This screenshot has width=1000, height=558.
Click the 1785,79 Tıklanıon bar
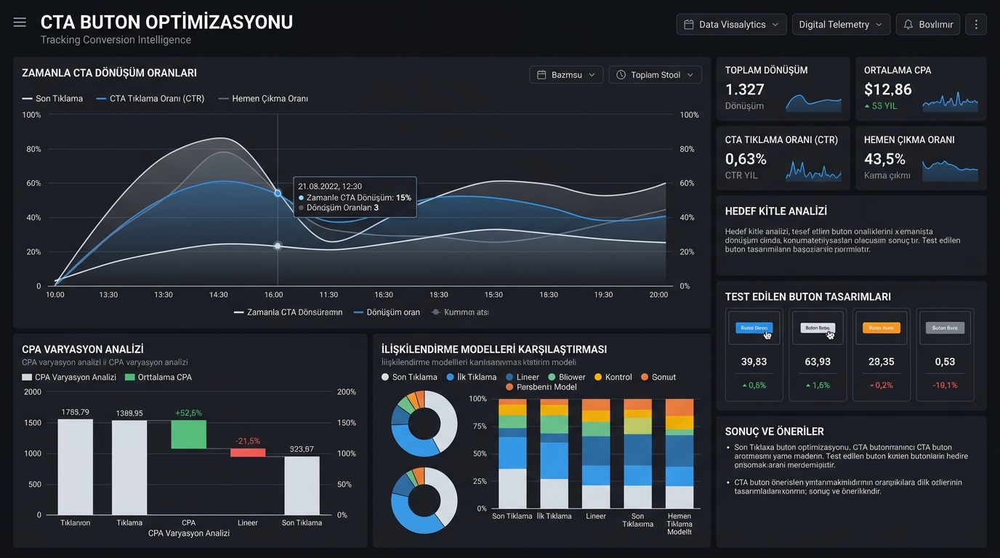click(76, 466)
